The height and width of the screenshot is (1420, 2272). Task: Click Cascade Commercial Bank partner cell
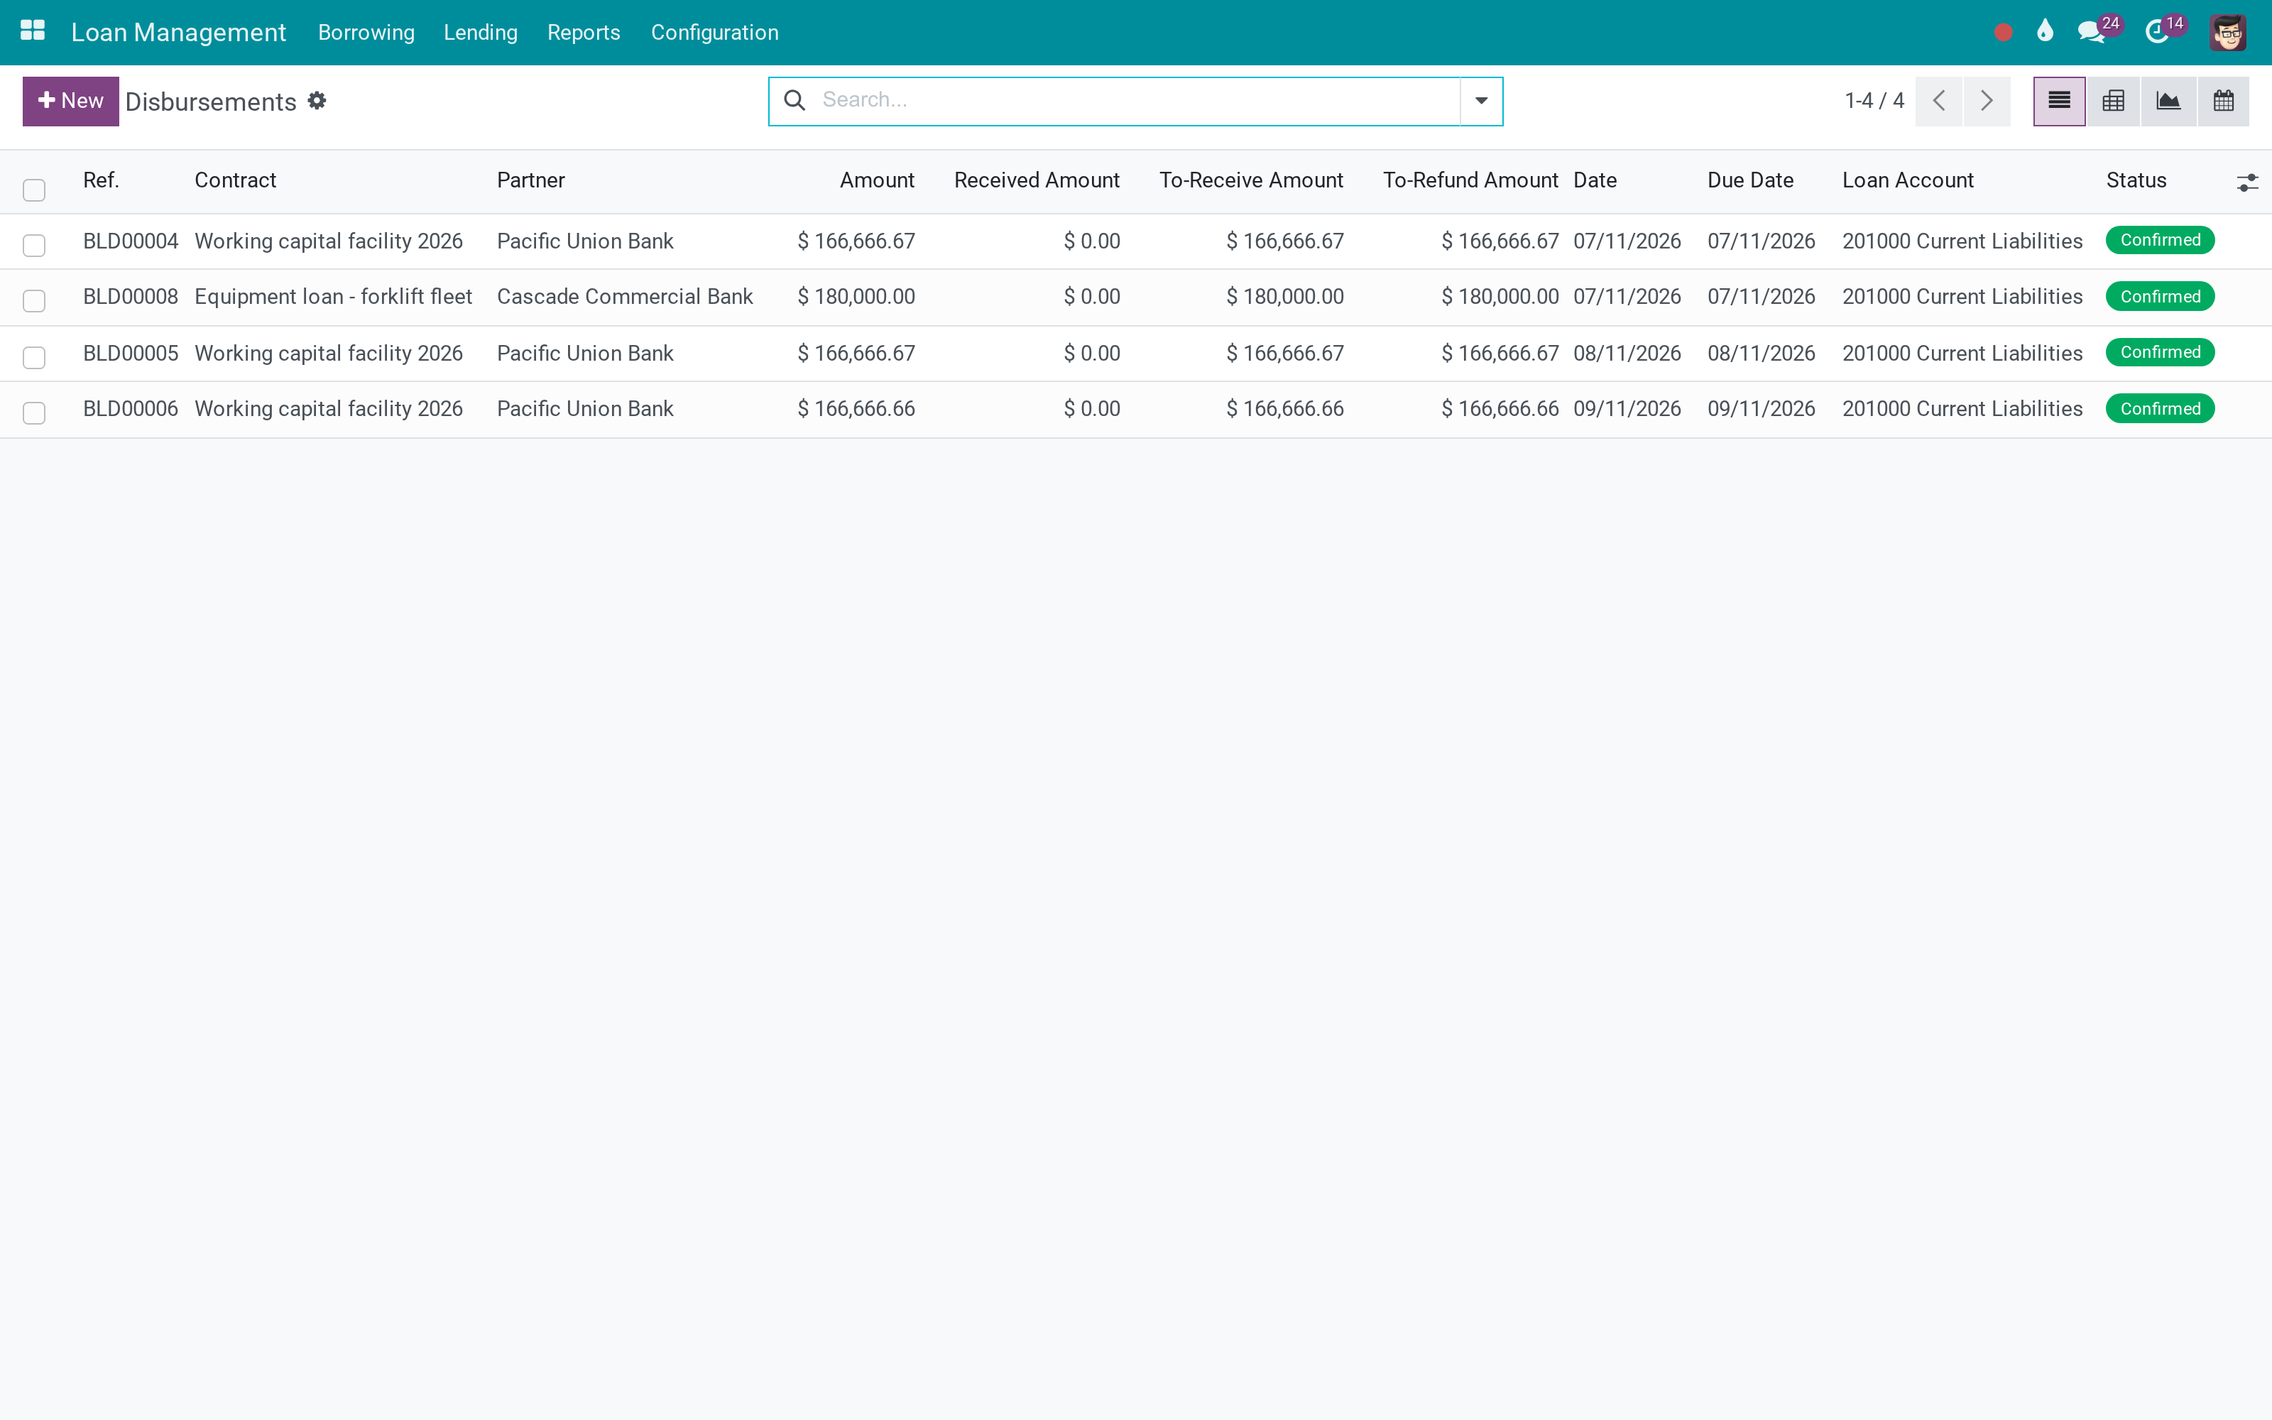click(x=624, y=297)
